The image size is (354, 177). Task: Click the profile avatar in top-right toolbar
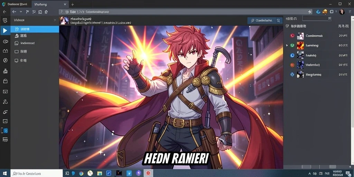pos(342,12)
